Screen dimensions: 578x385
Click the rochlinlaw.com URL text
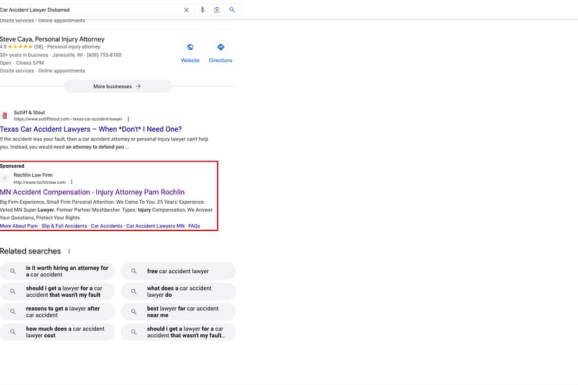click(39, 183)
